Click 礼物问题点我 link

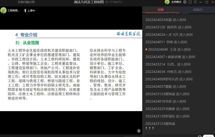coord(26,2)
